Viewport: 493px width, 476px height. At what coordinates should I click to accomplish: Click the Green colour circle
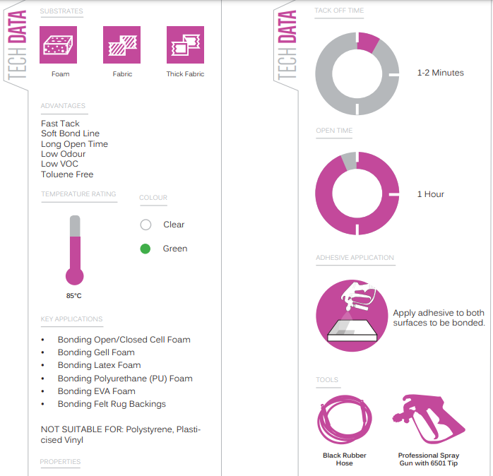[x=145, y=249]
